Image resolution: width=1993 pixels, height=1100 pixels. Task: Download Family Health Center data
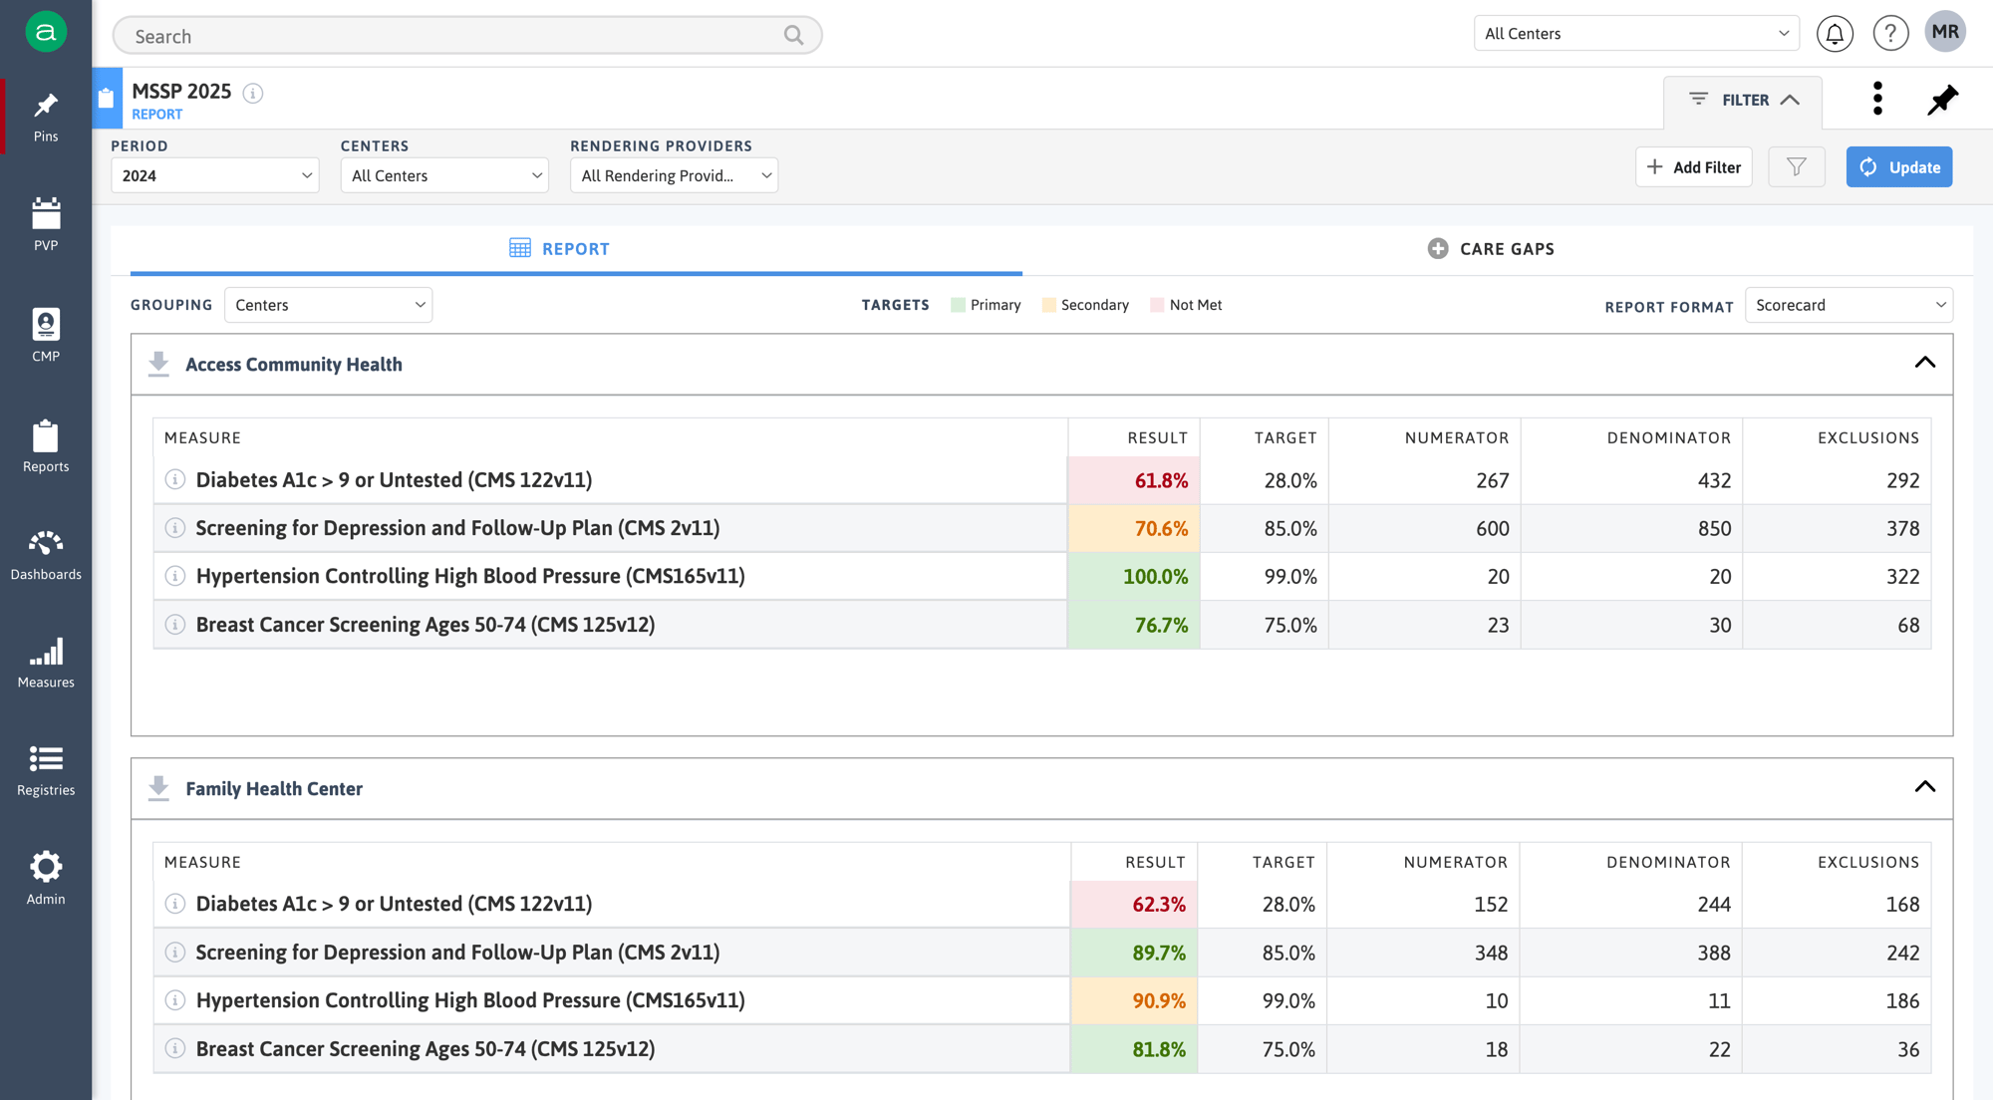click(x=158, y=789)
